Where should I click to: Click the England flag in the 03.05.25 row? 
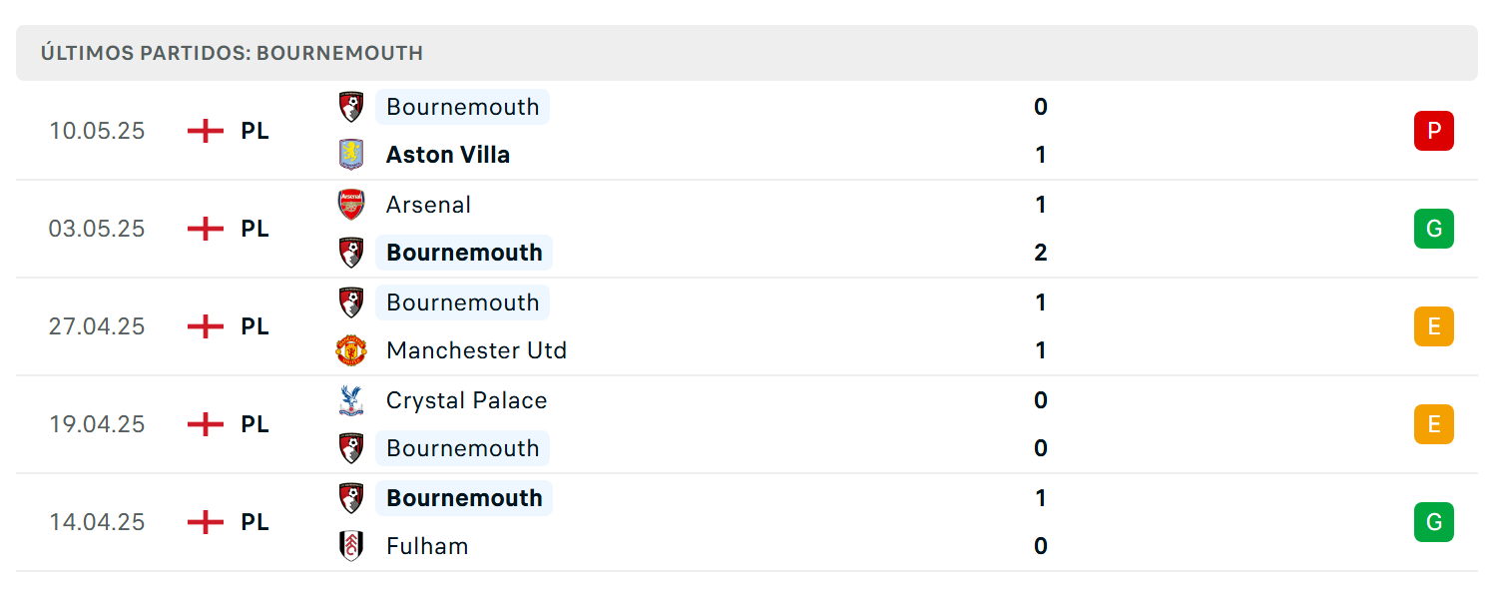coord(206,229)
